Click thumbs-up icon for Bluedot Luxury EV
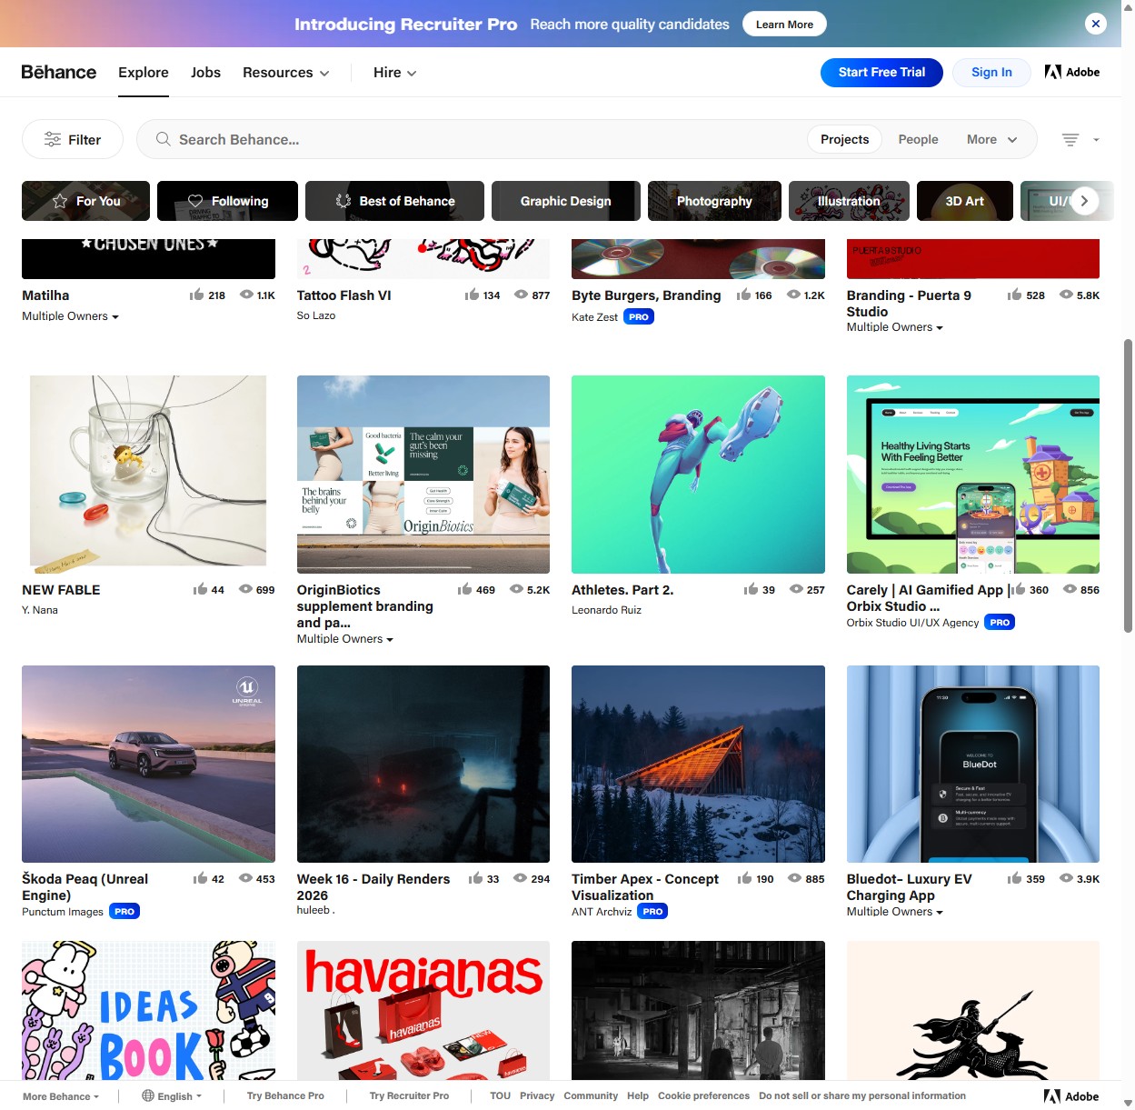Image resolution: width=1135 pixels, height=1110 pixels. coord(1014,878)
